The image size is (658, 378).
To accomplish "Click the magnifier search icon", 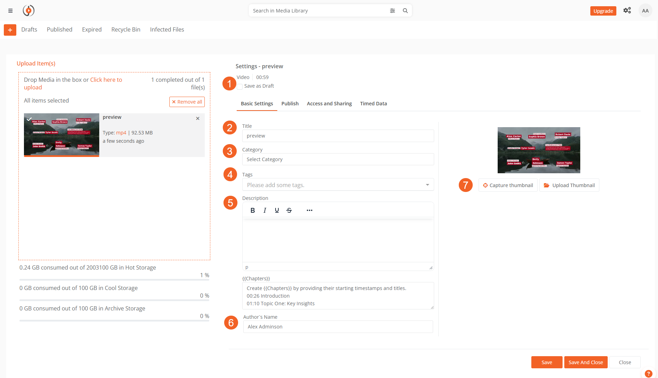I will [x=405, y=11].
